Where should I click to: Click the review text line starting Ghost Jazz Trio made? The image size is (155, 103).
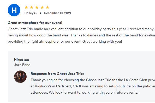pyautogui.click(x=81, y=29)
